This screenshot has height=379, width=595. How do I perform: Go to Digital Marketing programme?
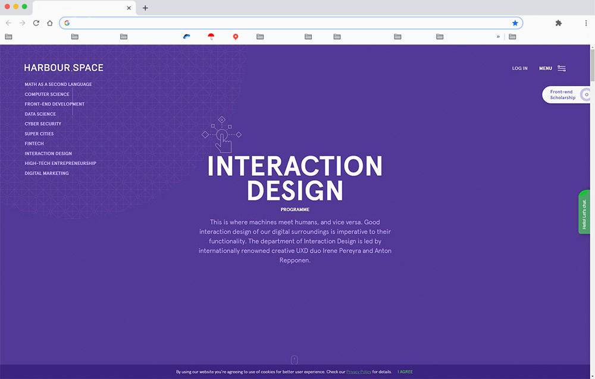tap(46, 173)
